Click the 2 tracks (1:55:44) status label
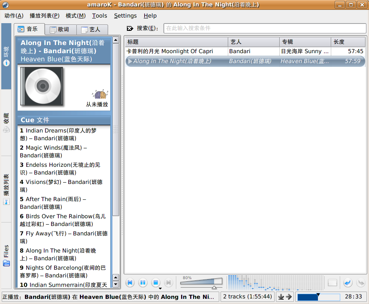Screen dimensions: 369x304 click(x=248, y=297)
